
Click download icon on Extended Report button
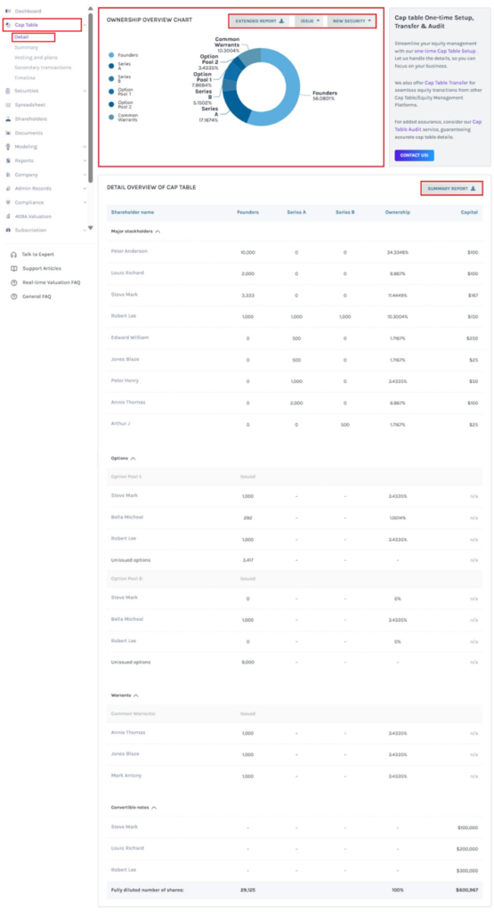pos(282,21)
